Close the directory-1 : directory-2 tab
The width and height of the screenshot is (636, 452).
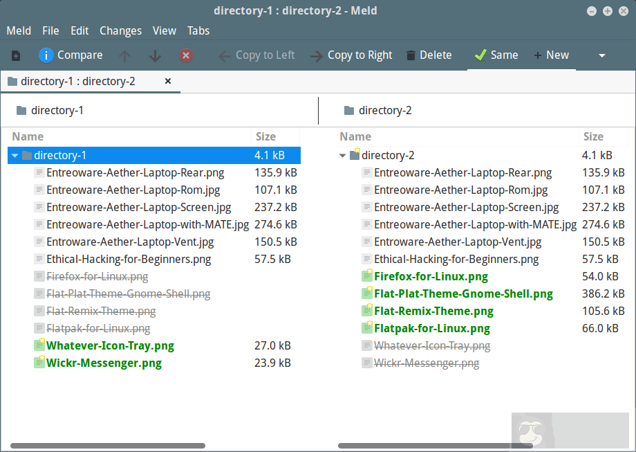click(167, 81)
